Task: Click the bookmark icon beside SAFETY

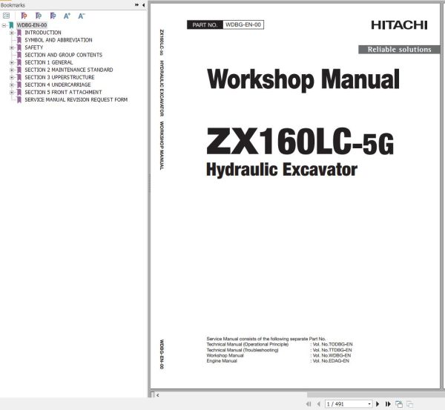Action: pos(19,47)
